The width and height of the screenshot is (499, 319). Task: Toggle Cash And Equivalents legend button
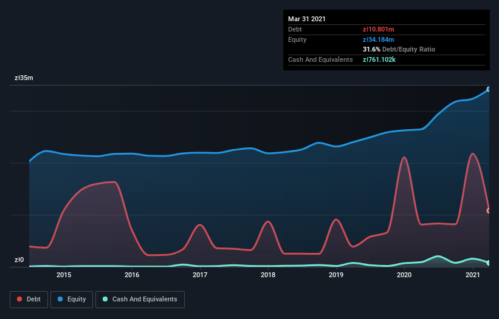pyautogui.click(x=140, y=300)
